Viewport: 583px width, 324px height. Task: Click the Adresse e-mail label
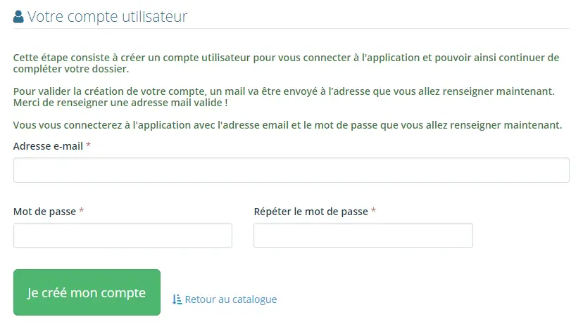pyautogui.click(x=48, y=146)
